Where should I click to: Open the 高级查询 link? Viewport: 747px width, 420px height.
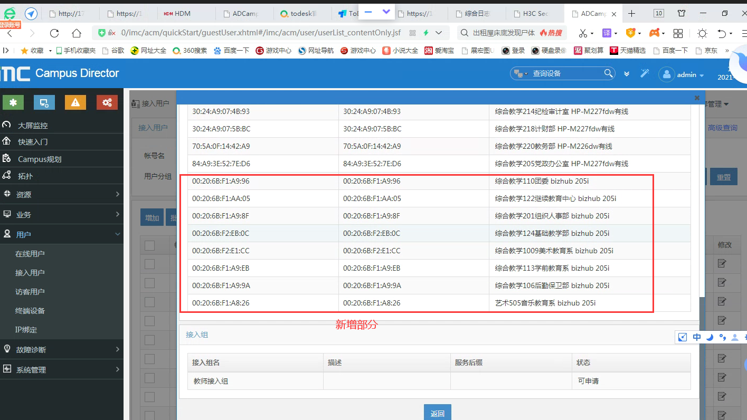tap(722, 128)
